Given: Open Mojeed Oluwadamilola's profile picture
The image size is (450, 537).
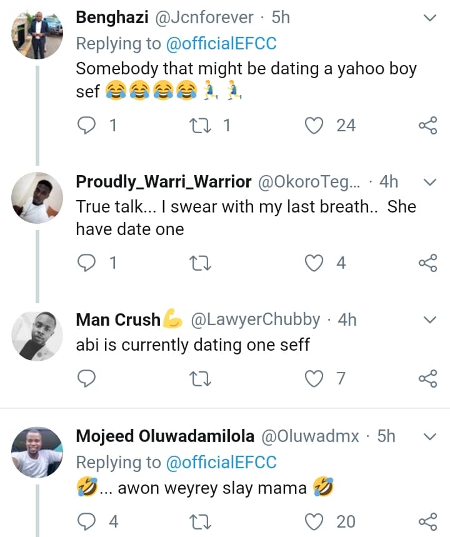Looking at the screenshot, I should coord(37,452).
